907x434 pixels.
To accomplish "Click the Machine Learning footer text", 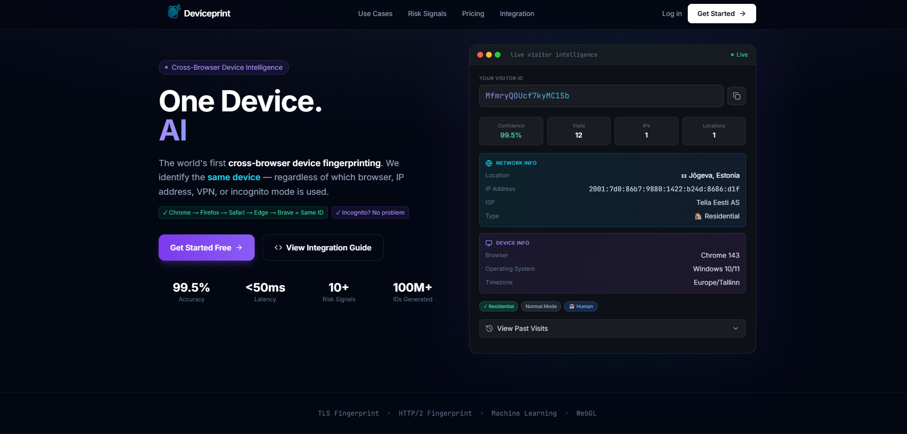I will (524, 413).
